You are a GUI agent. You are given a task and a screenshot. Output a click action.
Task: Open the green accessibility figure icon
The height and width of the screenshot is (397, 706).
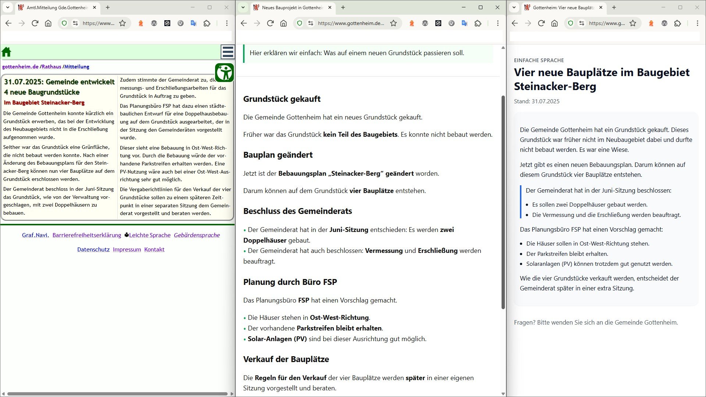pyautogui.click(x=224, y=72)
